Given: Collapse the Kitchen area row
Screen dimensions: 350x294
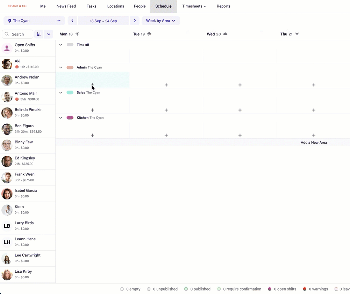Looking at the screenshot, I should click(60, 118).
